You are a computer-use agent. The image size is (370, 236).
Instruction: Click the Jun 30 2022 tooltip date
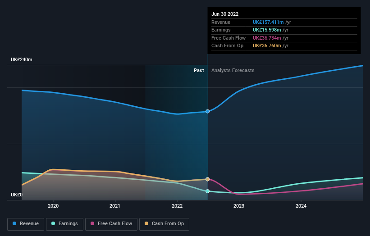pyautogui.click(x=225, y=14)
